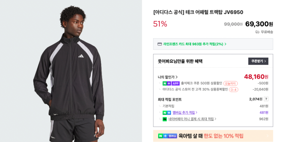The height and width of the screenshot is (142, 284).
Task: Open bottom banner right chevron arrow
Action: pos(268,136)
